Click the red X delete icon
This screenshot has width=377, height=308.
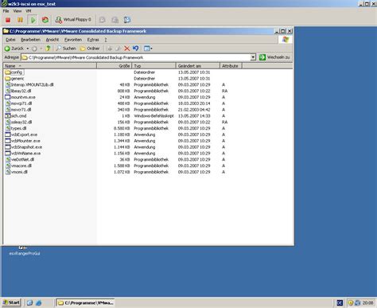click(127, 49)
